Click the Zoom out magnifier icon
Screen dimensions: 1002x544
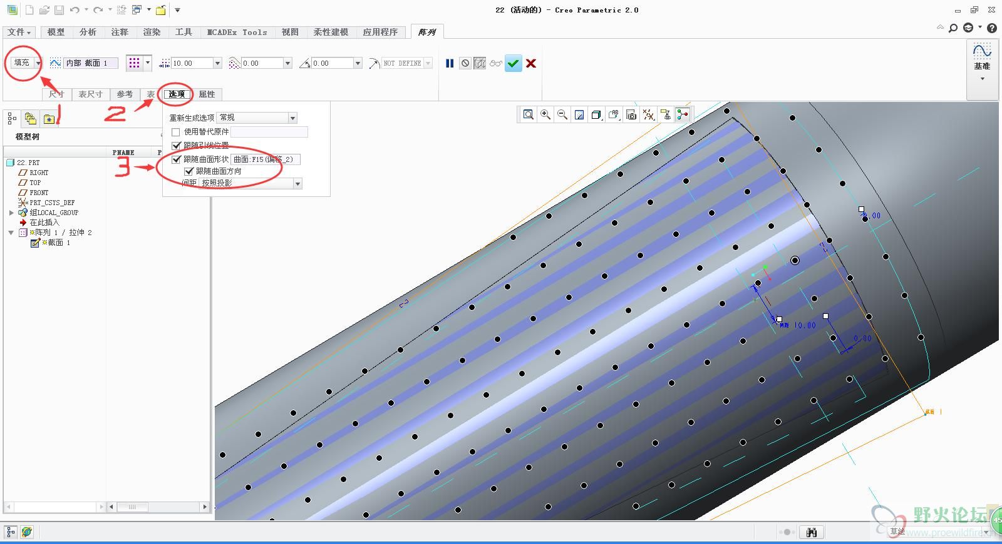(562, 114)
